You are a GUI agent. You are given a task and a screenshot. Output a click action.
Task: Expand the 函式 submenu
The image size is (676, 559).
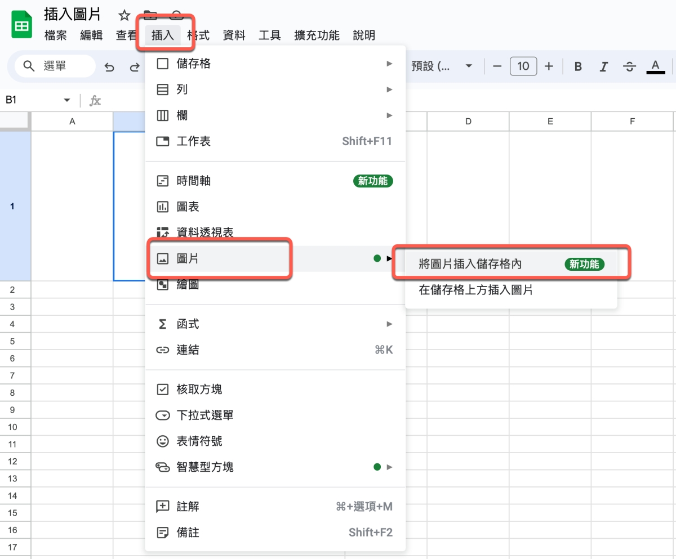(x=275, y=324)
